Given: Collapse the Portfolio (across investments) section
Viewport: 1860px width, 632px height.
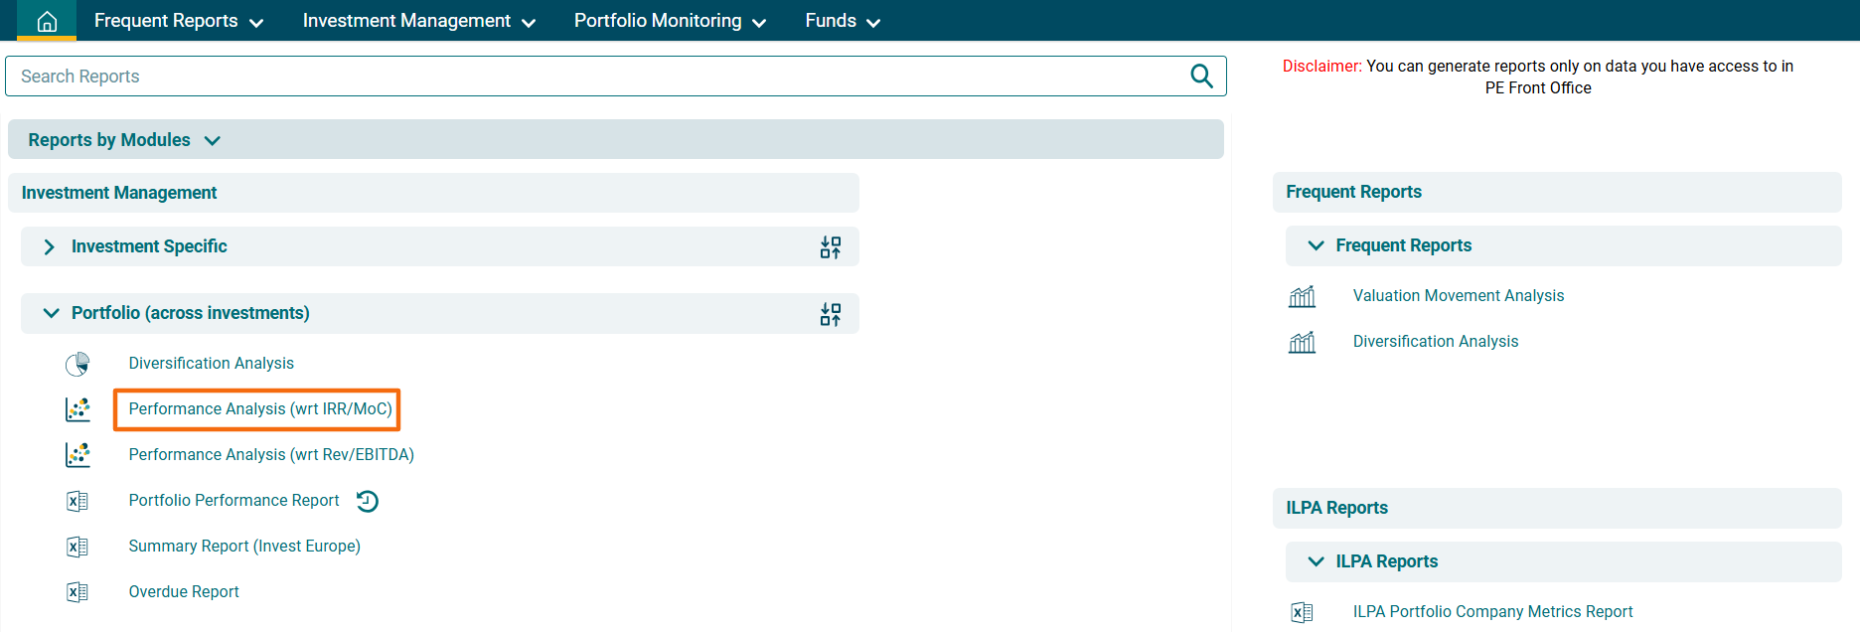Looking at the screenshot, I should click(51, 313).
